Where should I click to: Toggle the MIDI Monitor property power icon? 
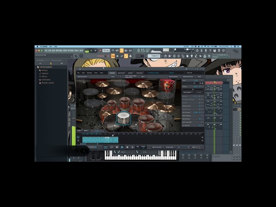[200, 119]
